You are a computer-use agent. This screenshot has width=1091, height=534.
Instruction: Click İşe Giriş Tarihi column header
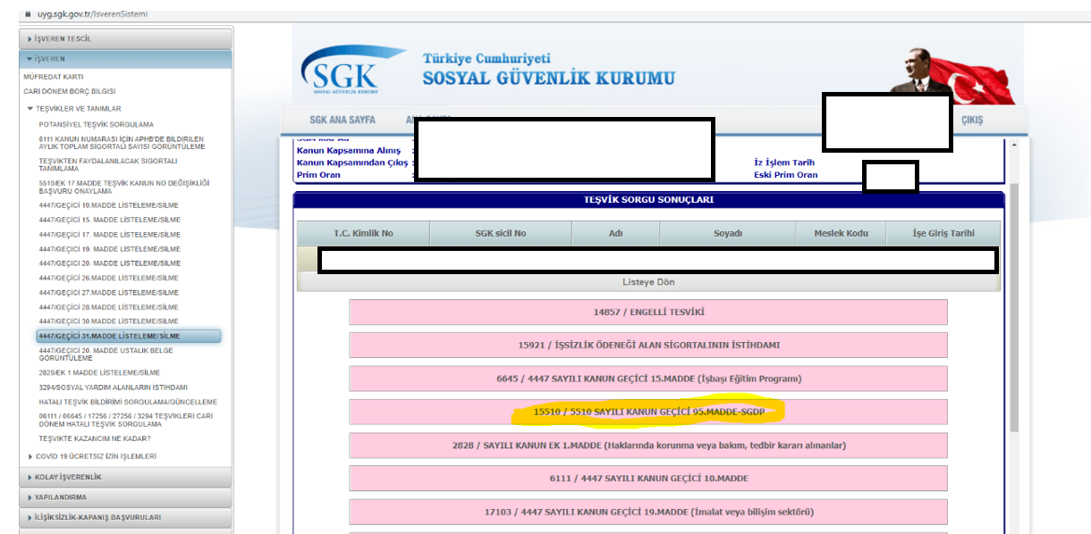point(943,233)
